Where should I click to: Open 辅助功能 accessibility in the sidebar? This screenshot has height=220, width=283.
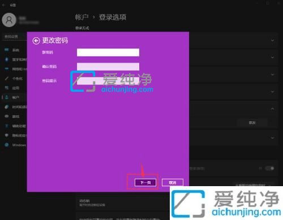15,126
